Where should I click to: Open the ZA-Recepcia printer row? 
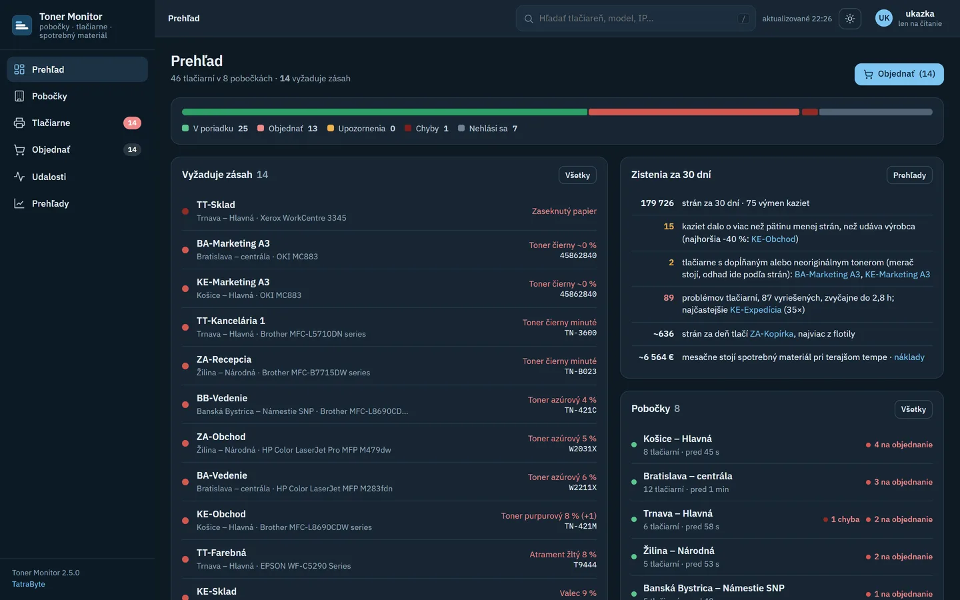point(389,366)
